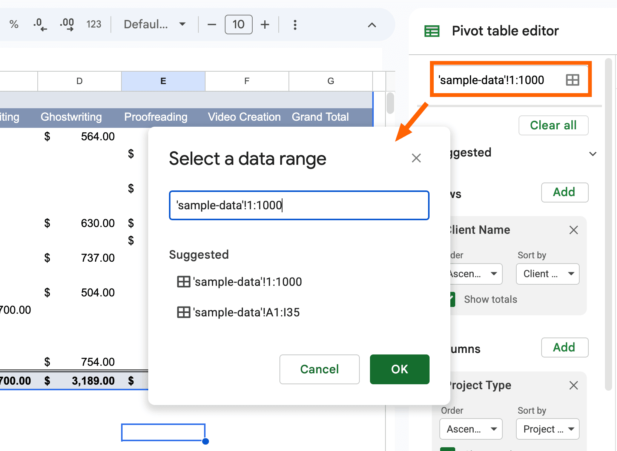The height and width of the screenshot is (451, 617).
Task: Format selection as percent
Action: (x=14, y=25)
